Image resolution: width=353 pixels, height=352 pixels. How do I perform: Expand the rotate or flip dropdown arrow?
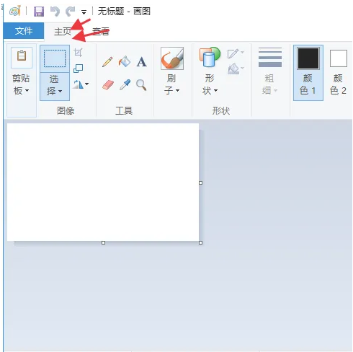pyautogui.click(x=87, y=84)
